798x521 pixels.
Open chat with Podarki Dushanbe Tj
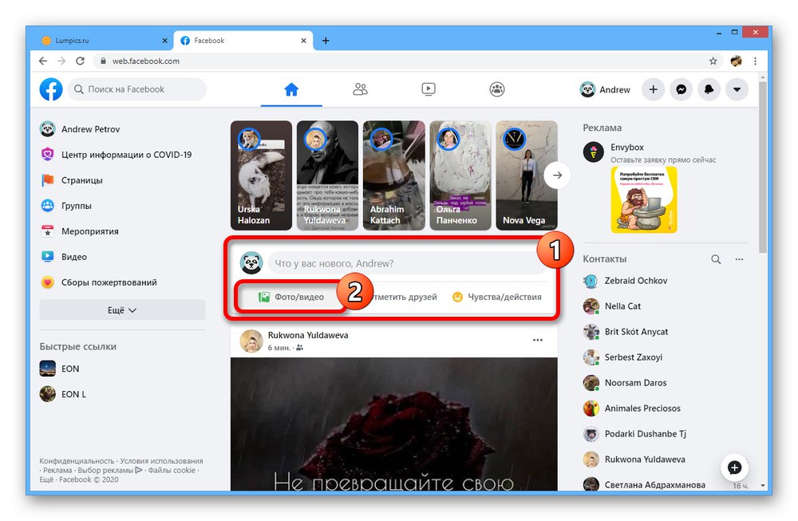click(664, 434)
